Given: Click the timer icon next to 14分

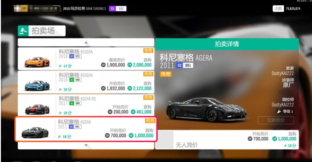Looking at the screenshot, I should tap(60, 66).
